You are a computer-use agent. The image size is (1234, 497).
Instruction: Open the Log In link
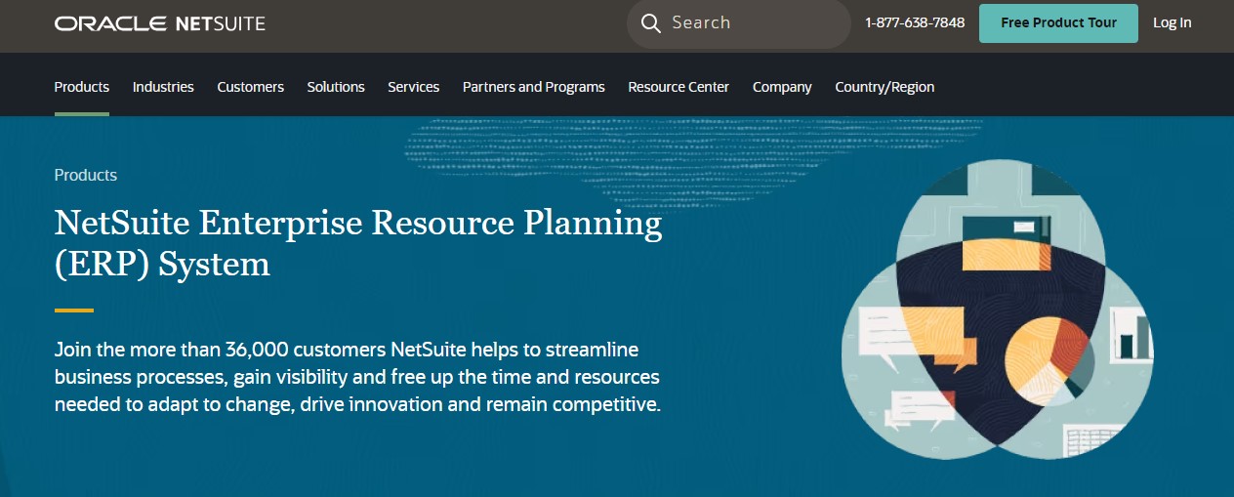click(x=1172, y=22)
